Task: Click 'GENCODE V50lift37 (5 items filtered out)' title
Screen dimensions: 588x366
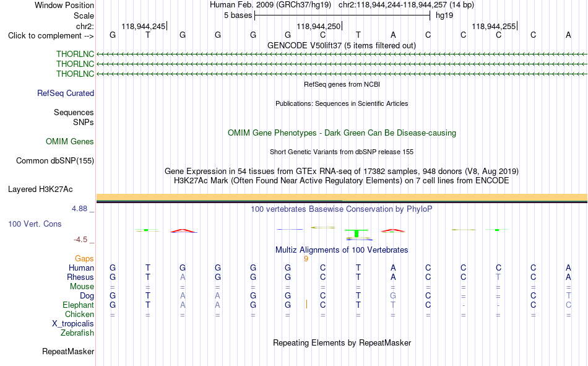Action: (341, 45)
